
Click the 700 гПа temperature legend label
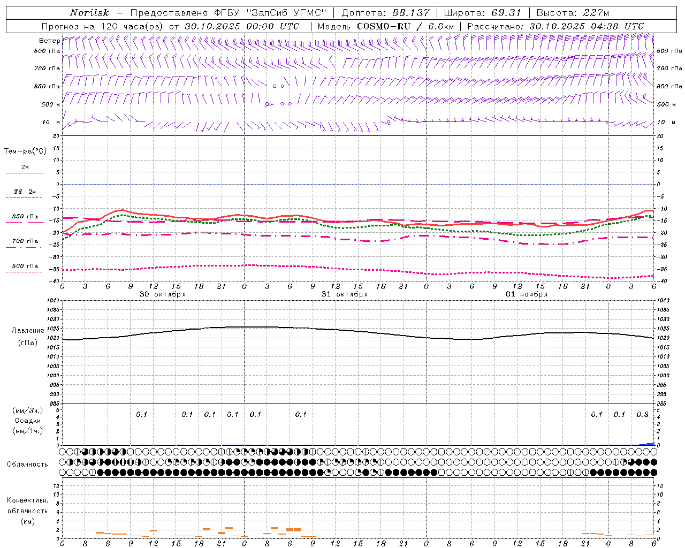[25, 241]
